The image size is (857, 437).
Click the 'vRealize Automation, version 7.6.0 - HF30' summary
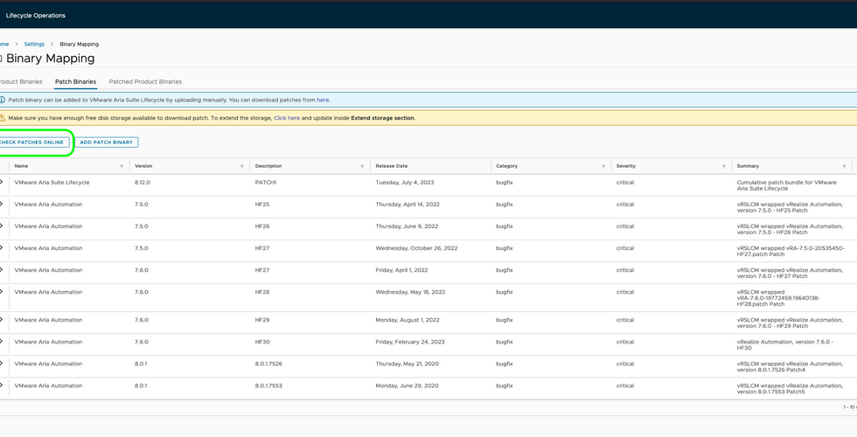(785, 344)
